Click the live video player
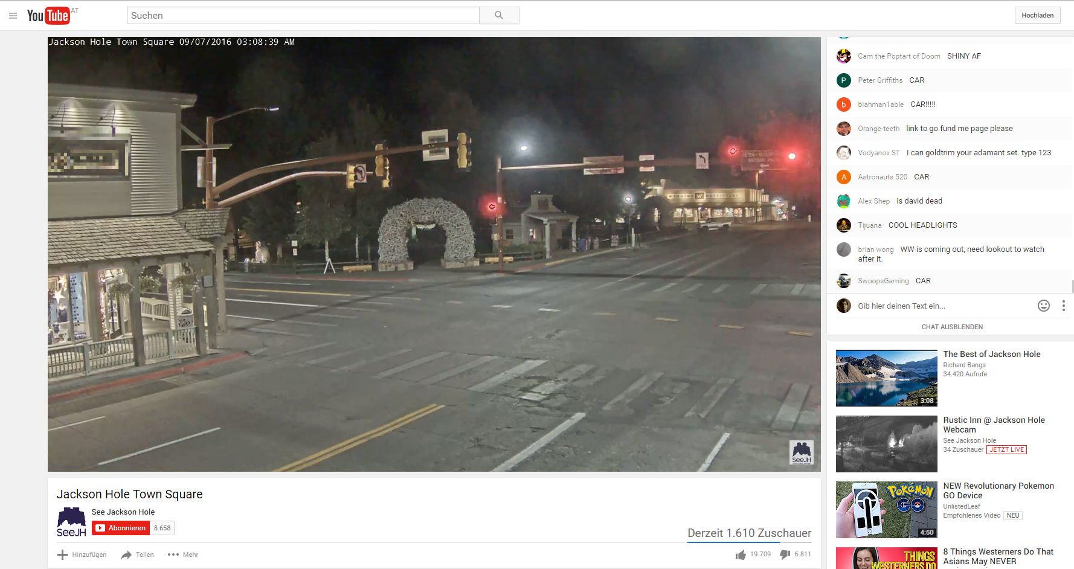 pos(434,254)
